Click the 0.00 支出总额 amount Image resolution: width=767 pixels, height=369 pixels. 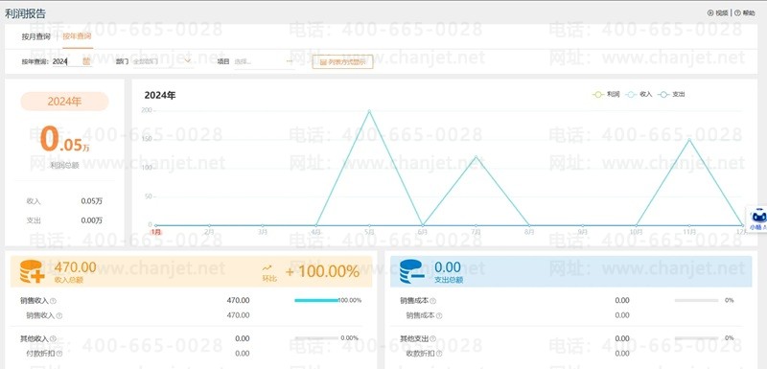coord(448,266)
